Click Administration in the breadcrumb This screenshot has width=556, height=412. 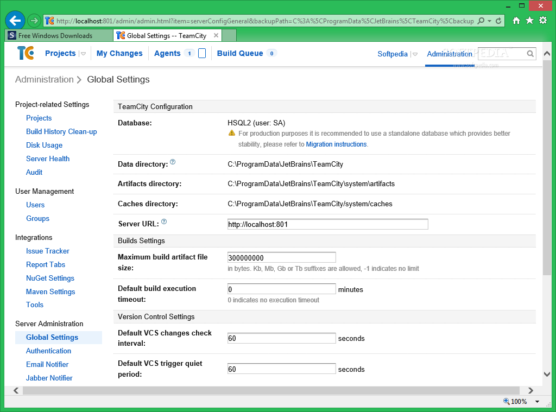(x=45, y=79)
